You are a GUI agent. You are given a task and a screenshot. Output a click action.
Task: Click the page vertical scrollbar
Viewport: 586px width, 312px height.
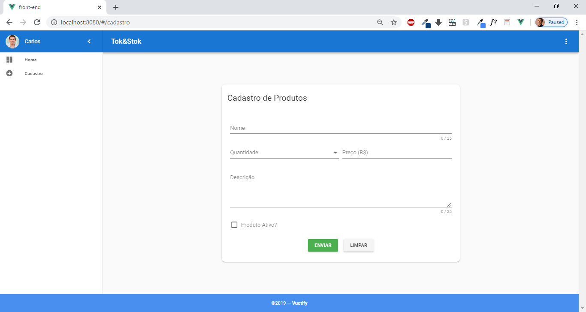click(582, 171)
